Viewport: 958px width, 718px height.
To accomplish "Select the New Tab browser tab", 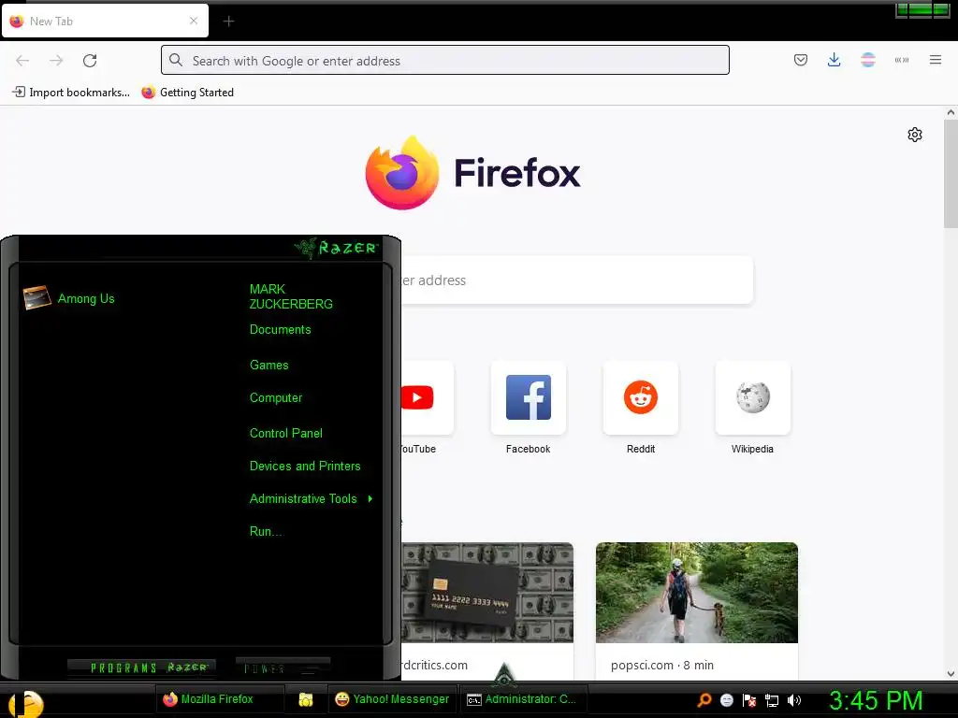I will [105, 21].
